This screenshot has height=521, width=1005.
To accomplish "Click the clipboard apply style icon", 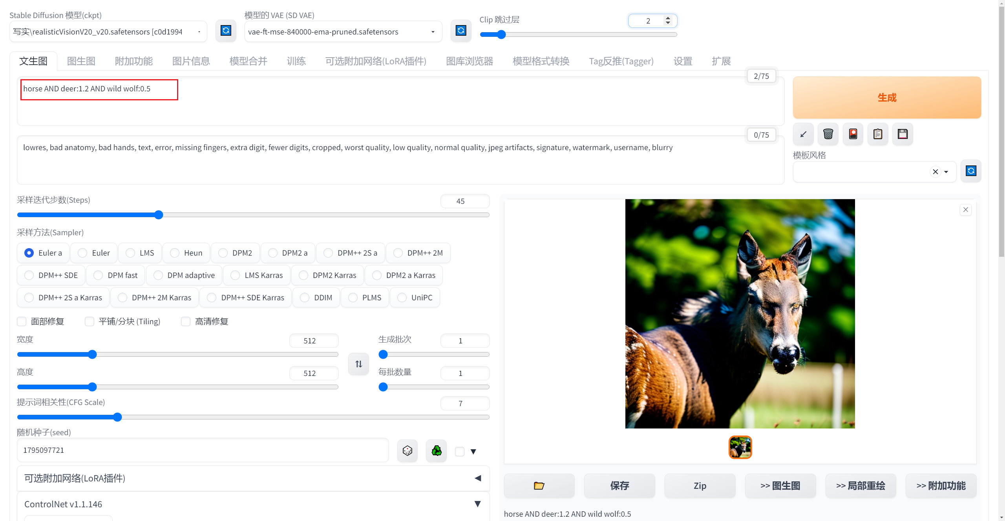I will [878, 134].
